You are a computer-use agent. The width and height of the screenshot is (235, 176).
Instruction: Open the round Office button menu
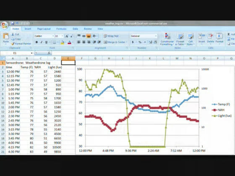click(5, 25)
